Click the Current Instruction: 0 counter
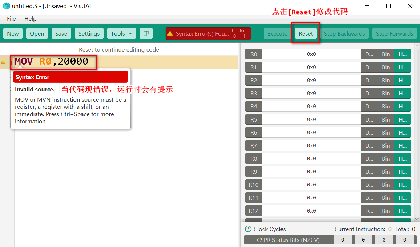 coord(363,229)
